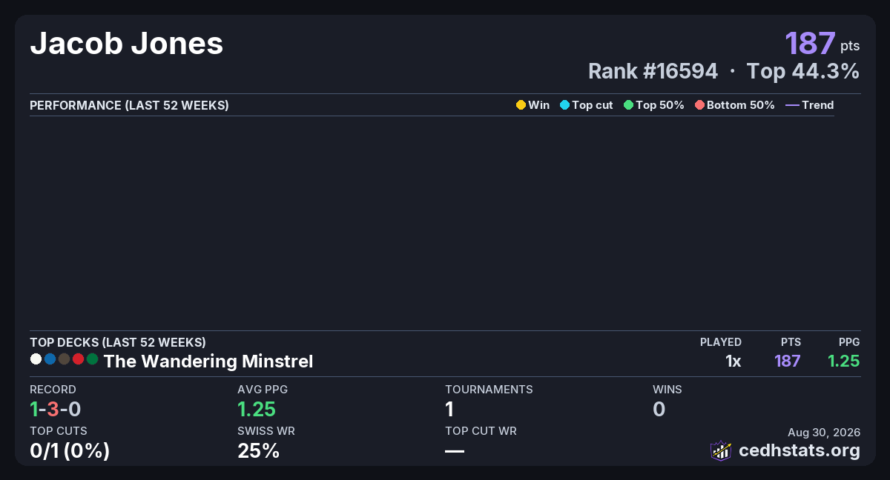The height and width of the screenshot is (480, 890).
Task: Toggle the Top cut legend marker
Action: coord(564,105)
